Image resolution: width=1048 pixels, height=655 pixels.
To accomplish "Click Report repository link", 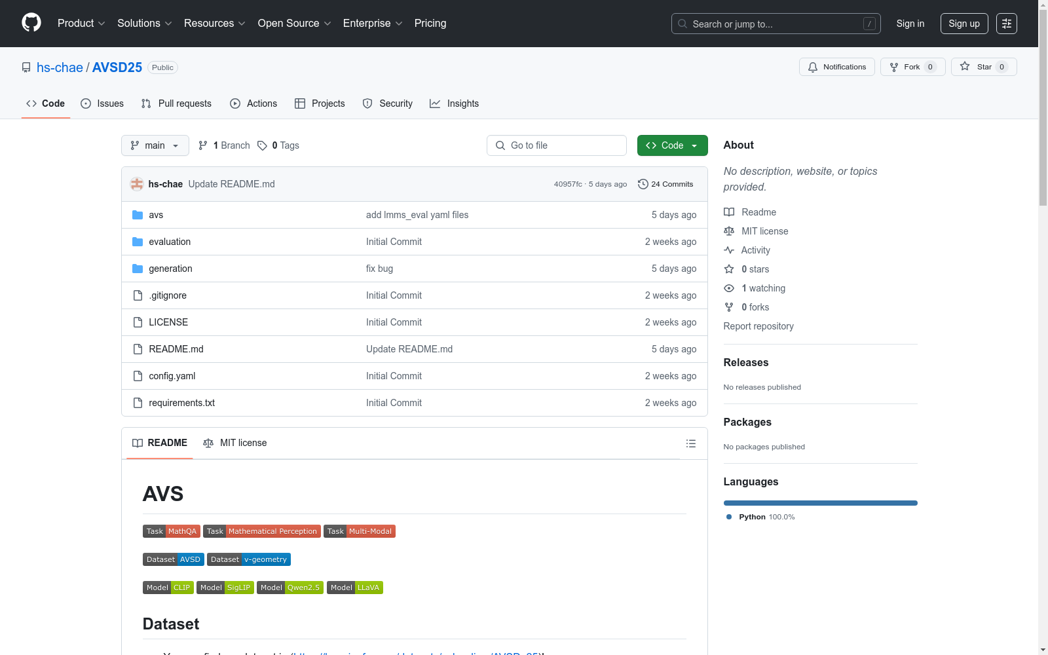I will coord(758,326).
